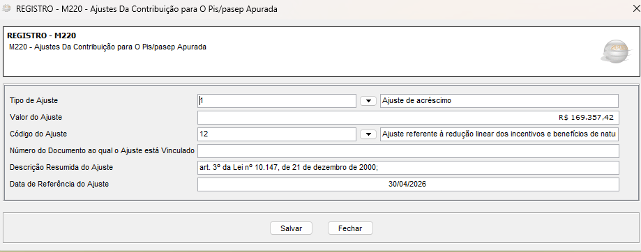Focus the Número do Documento field
The height and width of the screenshot is (252, 641).
(408, 151)
